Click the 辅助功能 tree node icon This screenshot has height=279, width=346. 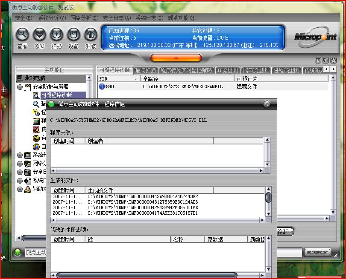[x=28, y=189]
